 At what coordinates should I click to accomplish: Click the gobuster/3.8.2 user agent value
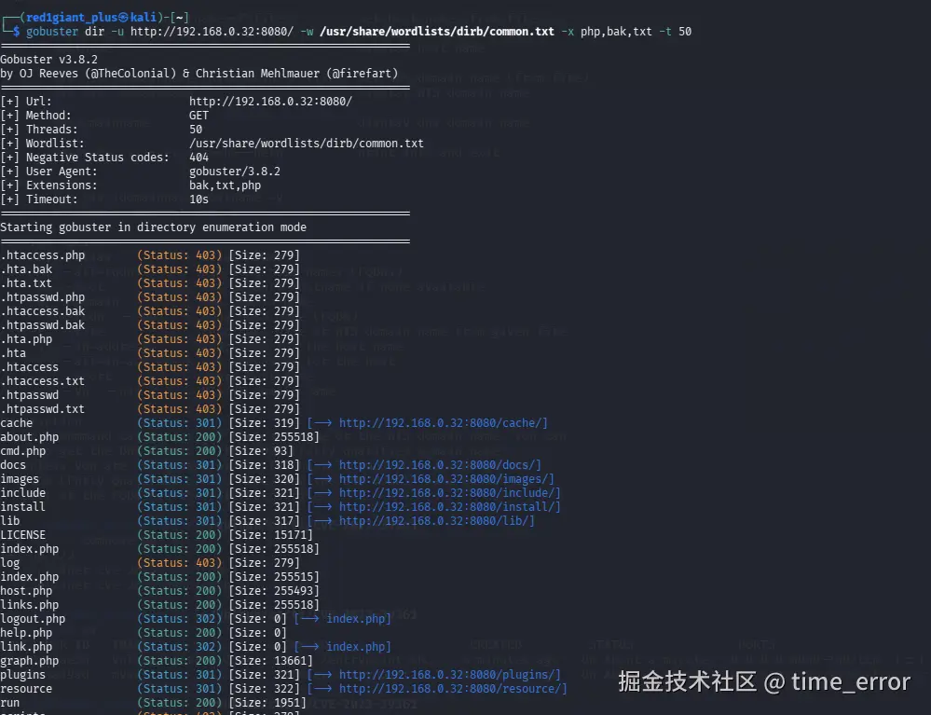[235, 171]
